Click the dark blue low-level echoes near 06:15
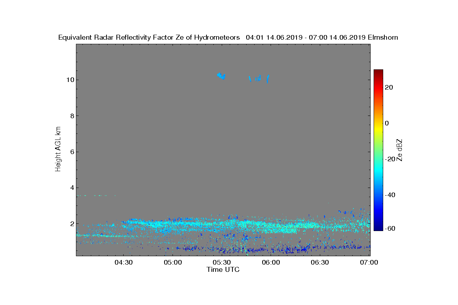Viewport: 458px width, 305px height. point(294,250)
